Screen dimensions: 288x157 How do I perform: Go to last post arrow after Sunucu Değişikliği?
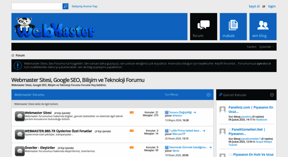195,112
